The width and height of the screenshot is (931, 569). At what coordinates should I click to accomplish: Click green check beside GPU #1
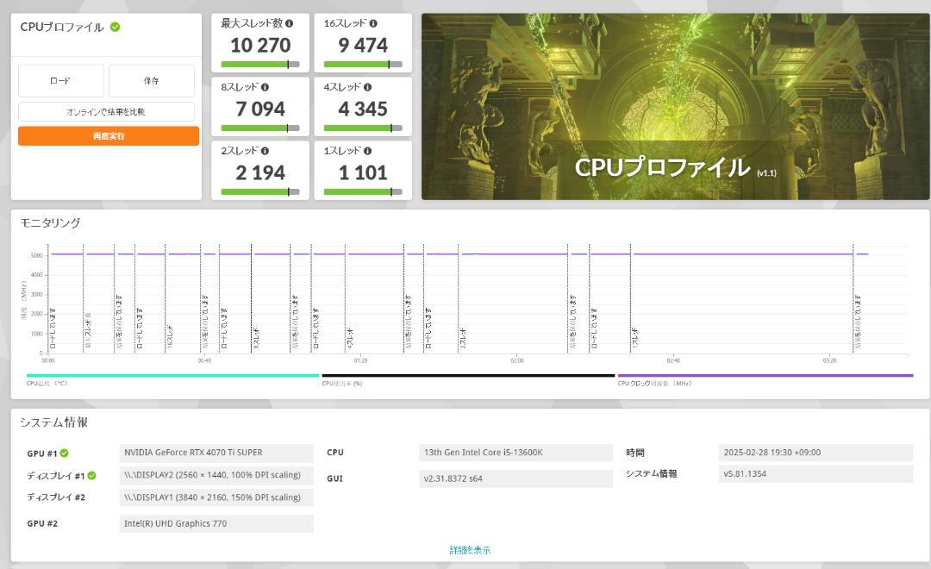point(64,453)
